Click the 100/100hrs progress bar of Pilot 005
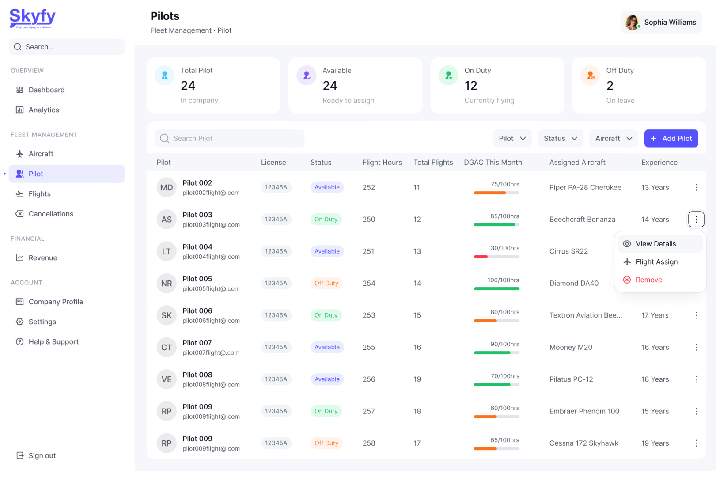This screenshot has width=716, height=477. coord(496,289)
